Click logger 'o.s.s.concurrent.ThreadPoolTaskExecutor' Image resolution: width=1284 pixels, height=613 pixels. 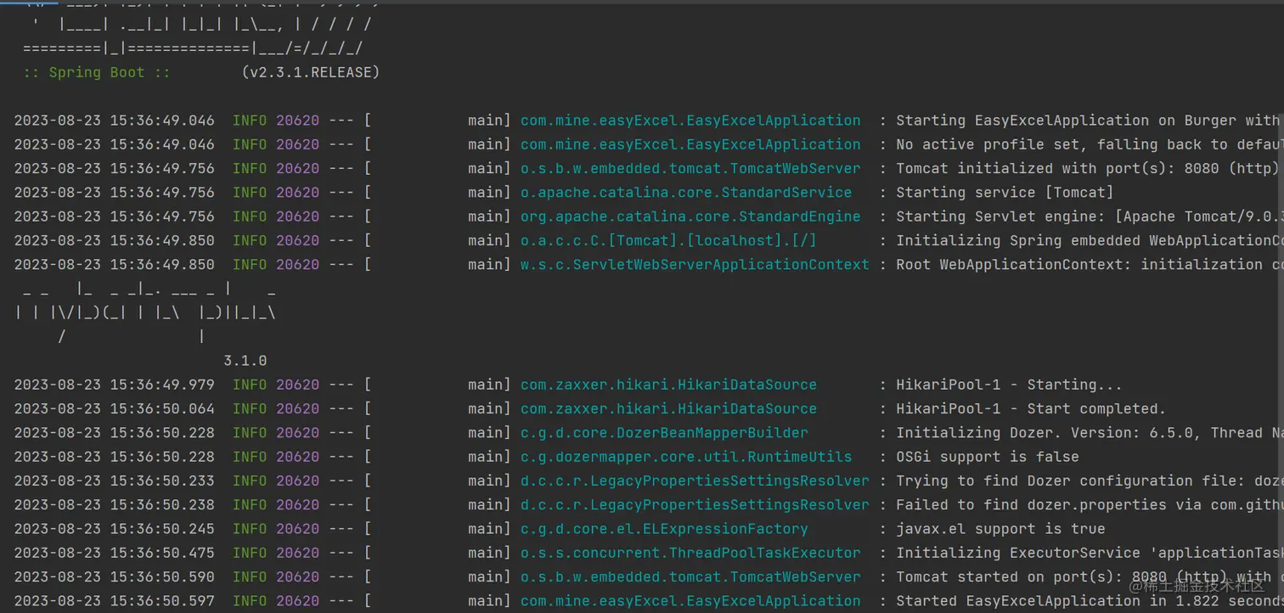690,553
